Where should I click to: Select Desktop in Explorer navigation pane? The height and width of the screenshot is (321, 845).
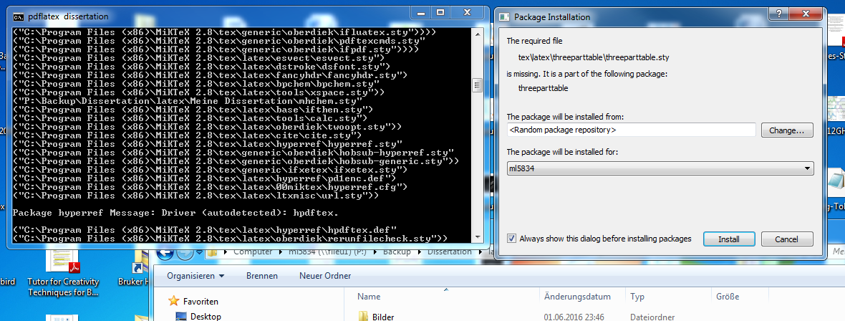pyautogui.click(x=206, y=317)
